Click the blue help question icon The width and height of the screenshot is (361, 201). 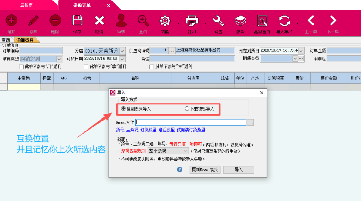pyautogui.click(x=179, y=170)
